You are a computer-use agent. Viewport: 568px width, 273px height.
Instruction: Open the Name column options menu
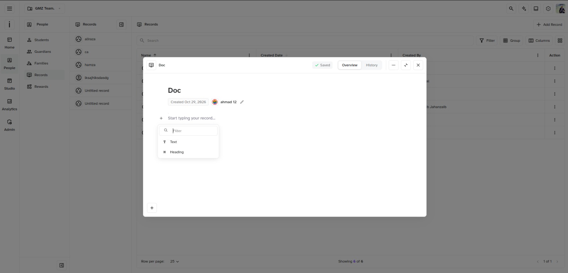click(249, 55)
